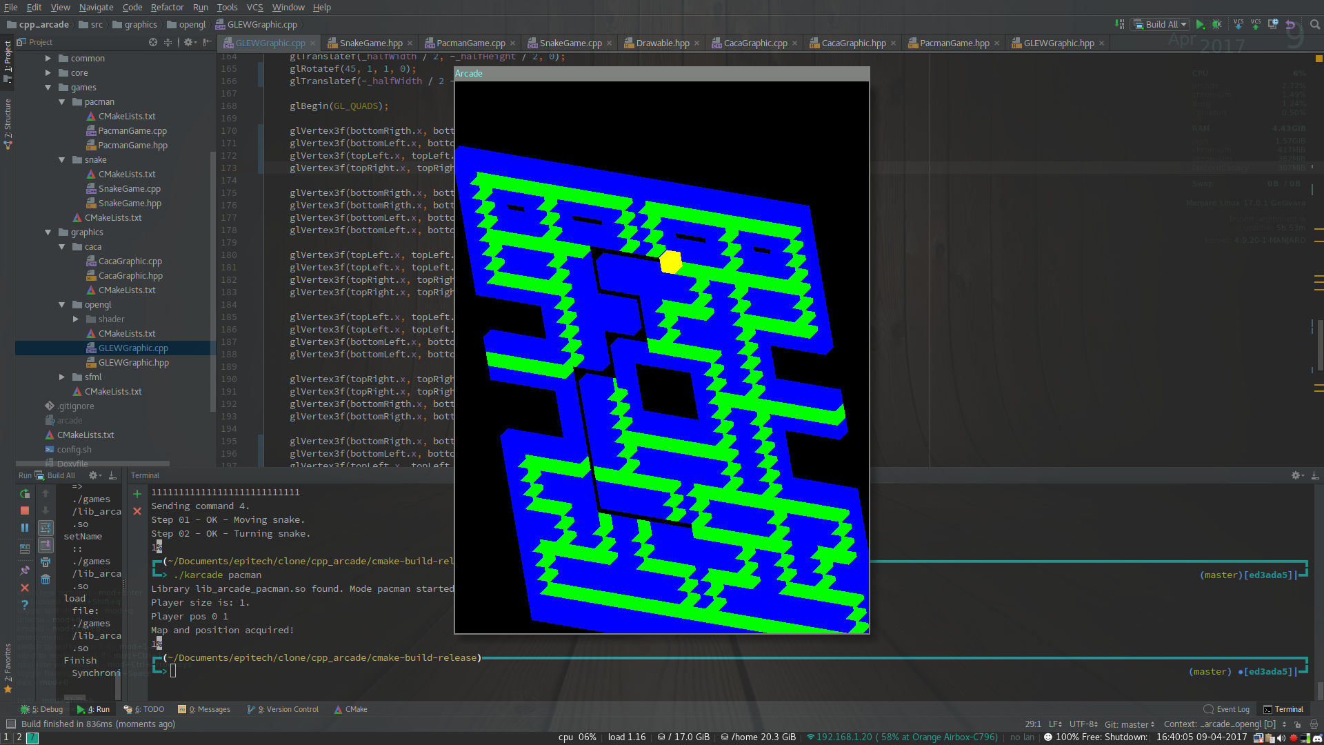Pause output in the Run panel
This screenshot has width=1324, height=745.
[x=25, y=528]
